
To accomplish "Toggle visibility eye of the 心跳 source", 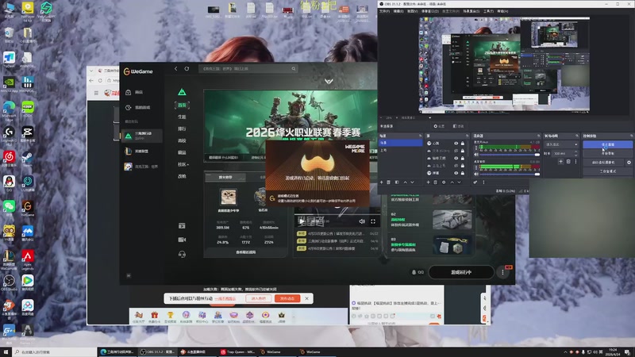I will (456, 144).
